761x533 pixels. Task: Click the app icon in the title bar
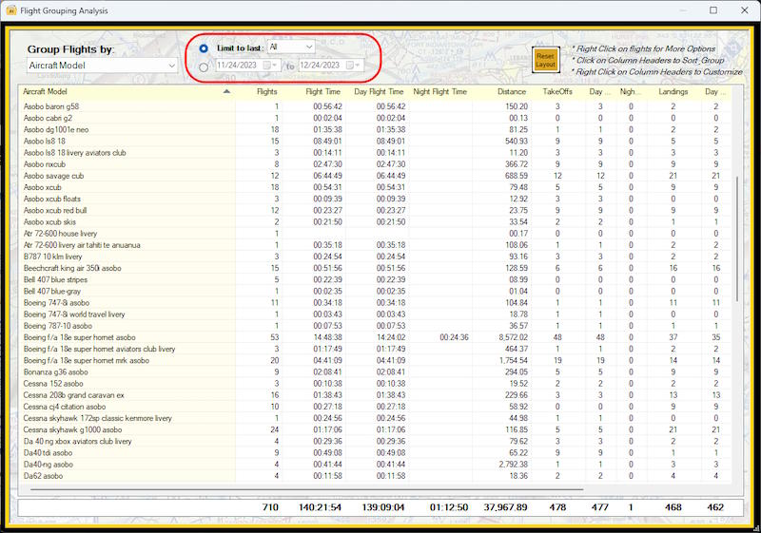tap(10, 10)
